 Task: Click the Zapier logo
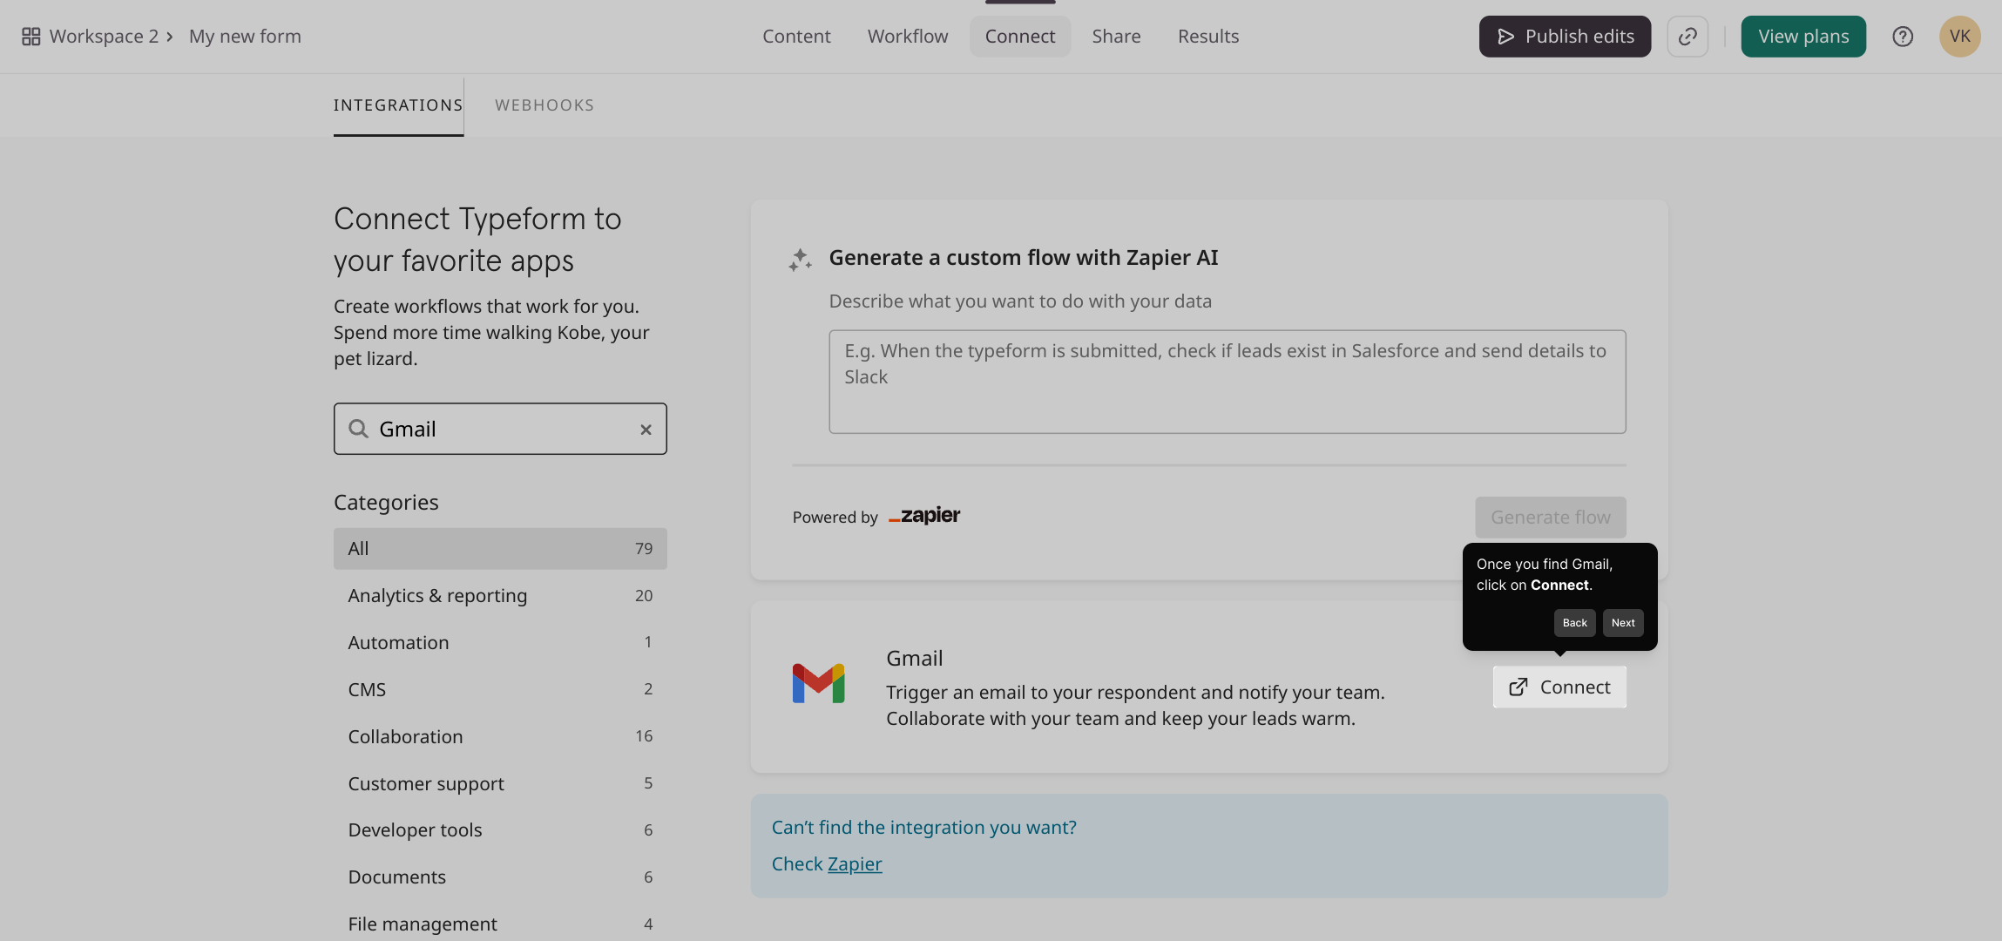(924, 516)
